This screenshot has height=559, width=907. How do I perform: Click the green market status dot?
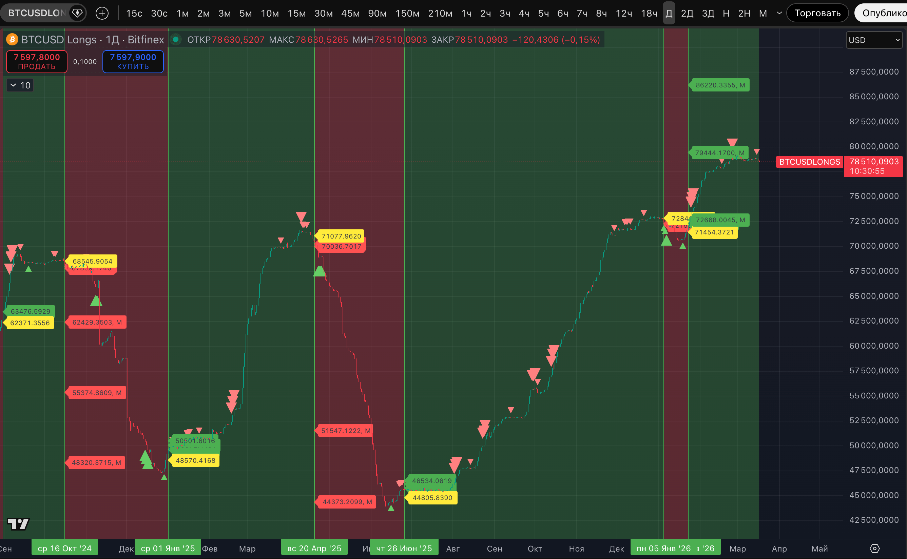point(176,40)
